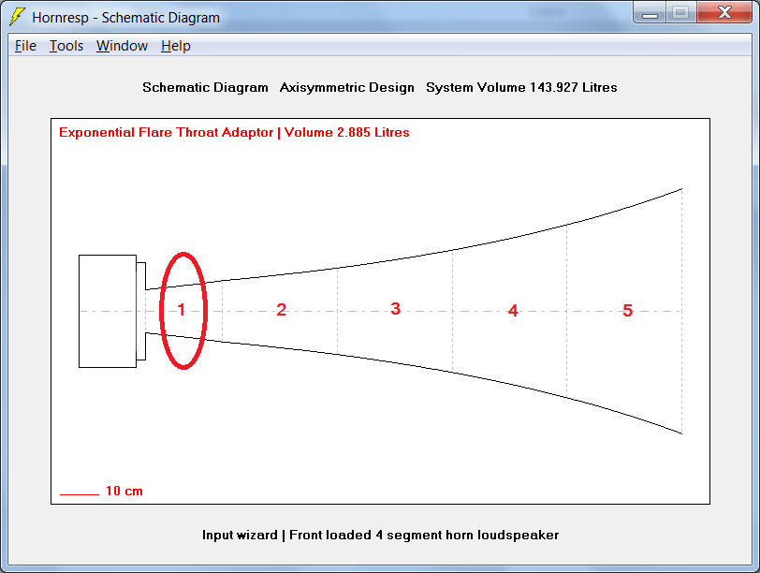Screen dimensions: 760x573
Task: Open the Help menu
Action: click(176, 46)
